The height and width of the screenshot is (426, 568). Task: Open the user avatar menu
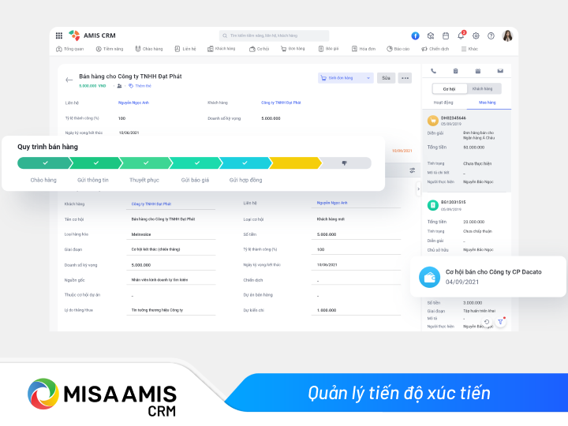coord(507,35)
